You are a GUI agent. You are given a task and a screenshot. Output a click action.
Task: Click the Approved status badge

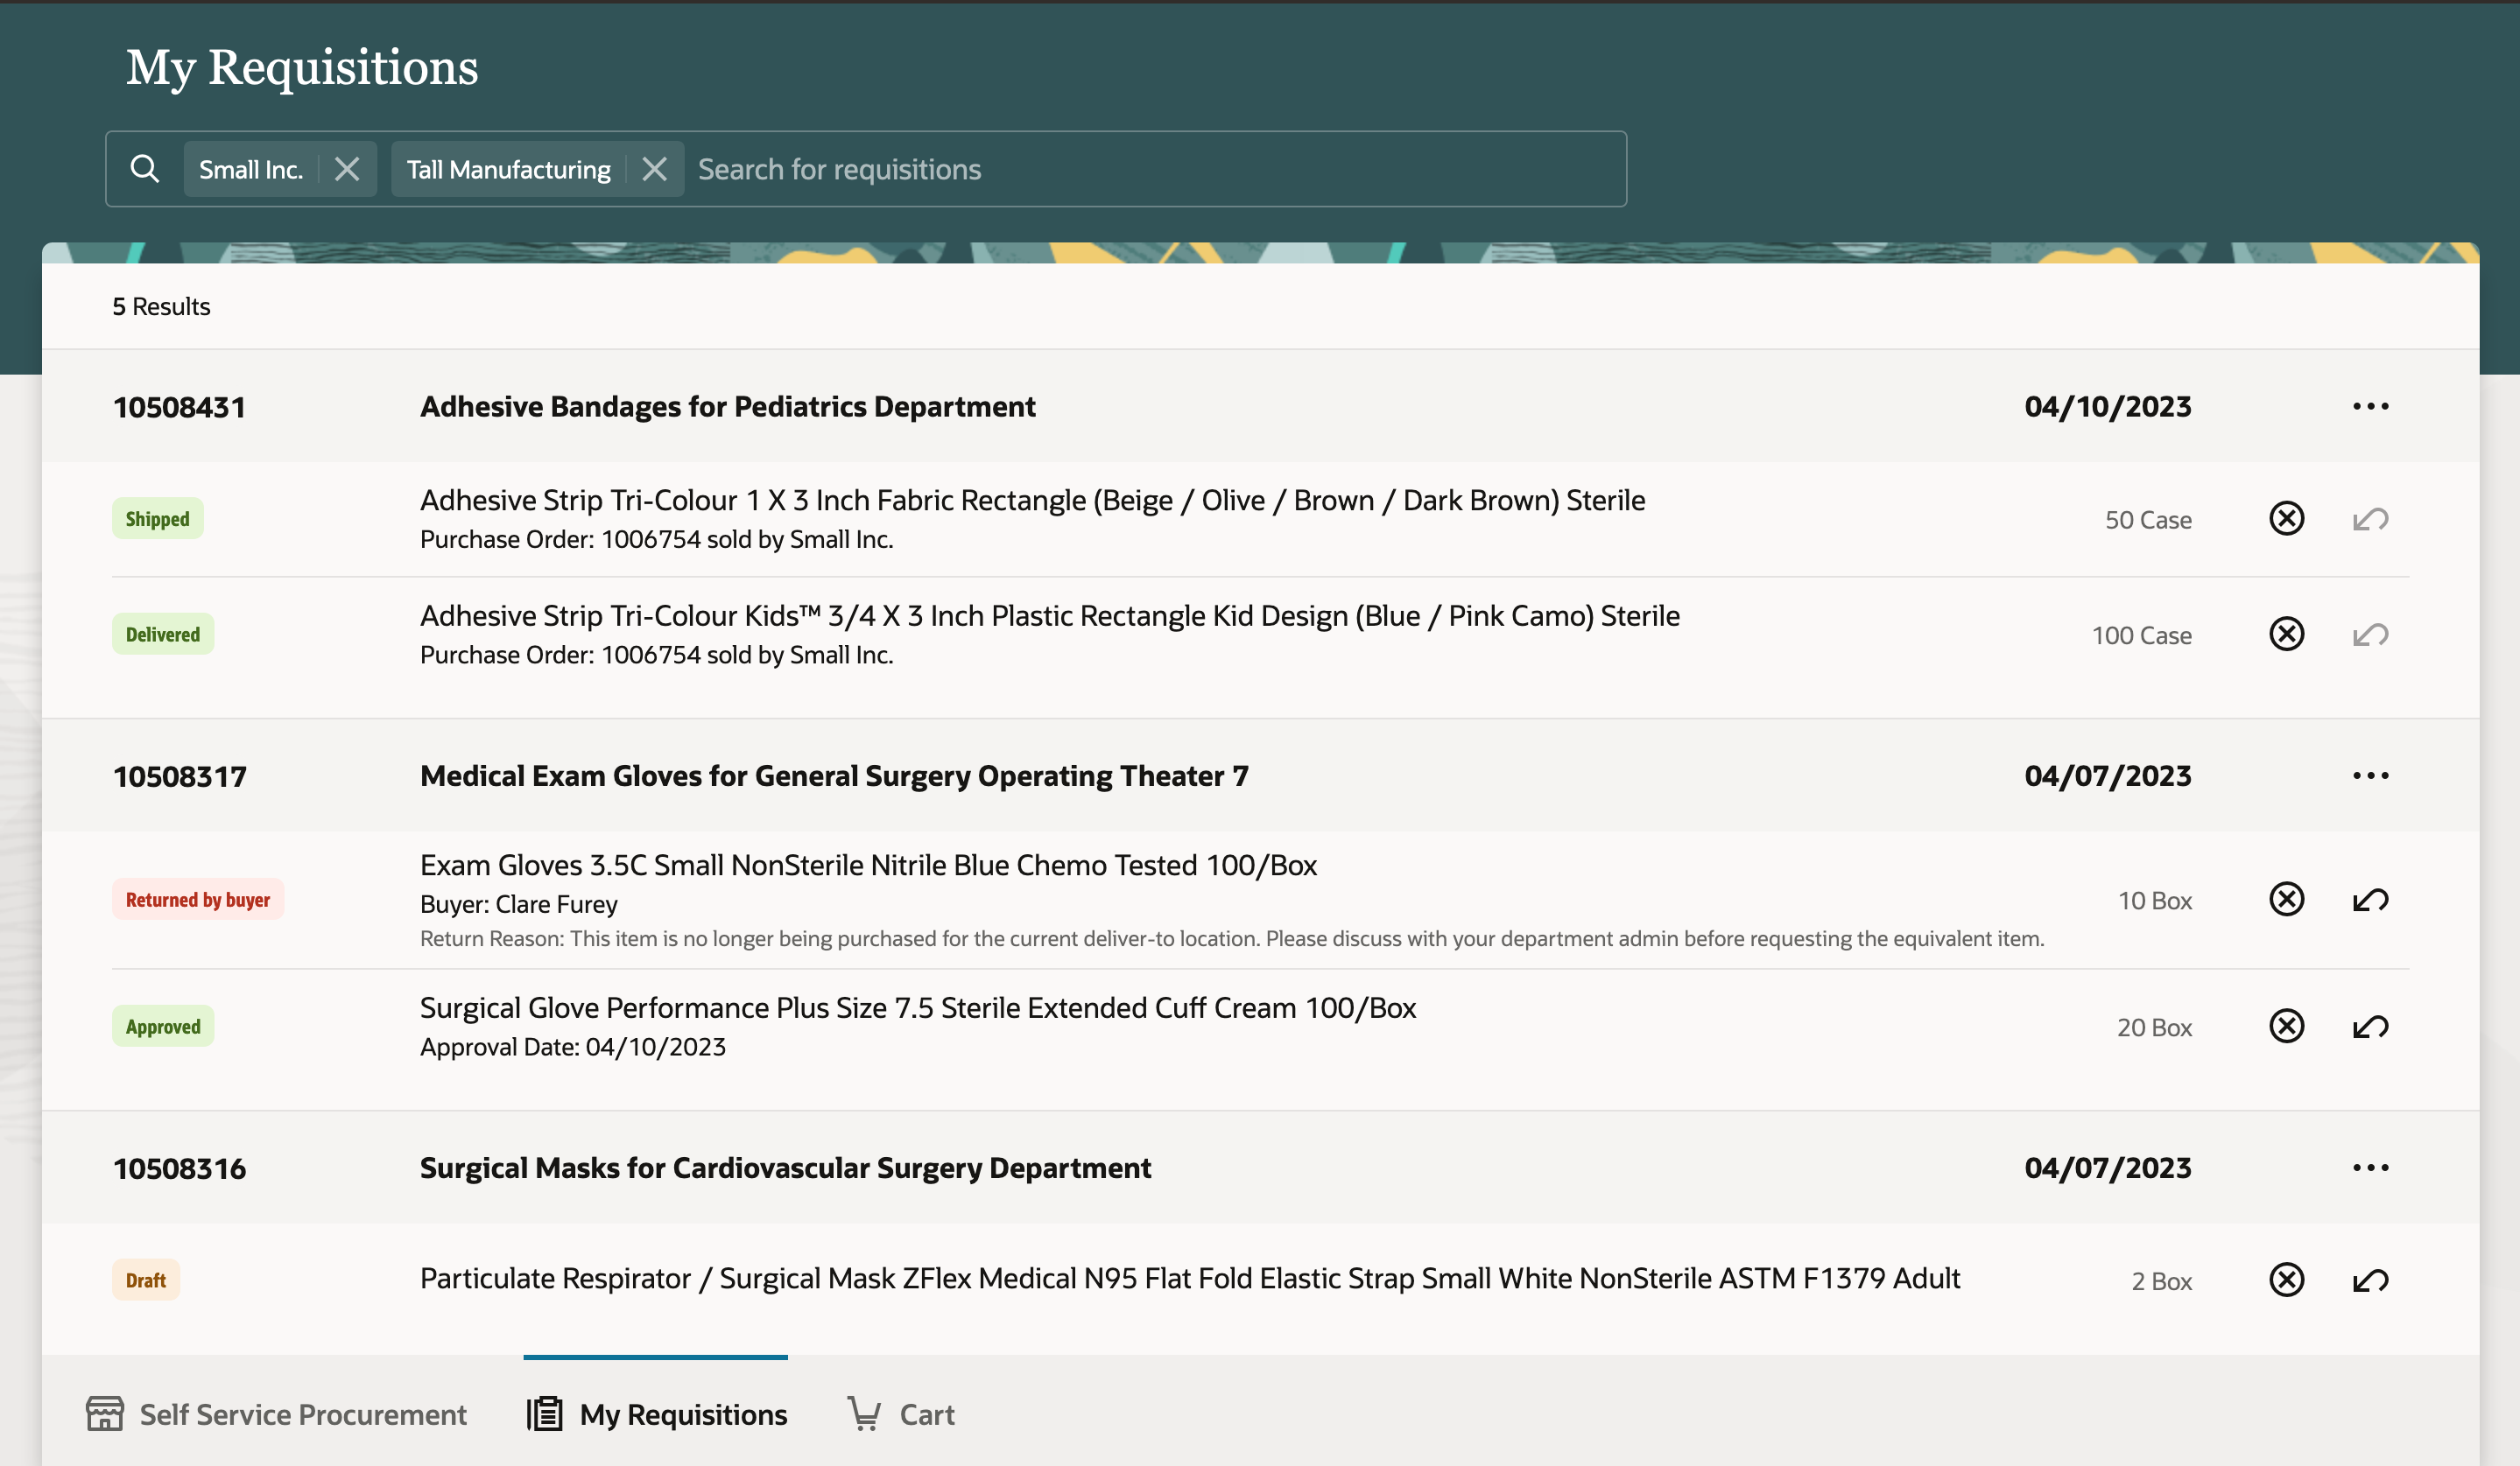tap(163, 1027)
